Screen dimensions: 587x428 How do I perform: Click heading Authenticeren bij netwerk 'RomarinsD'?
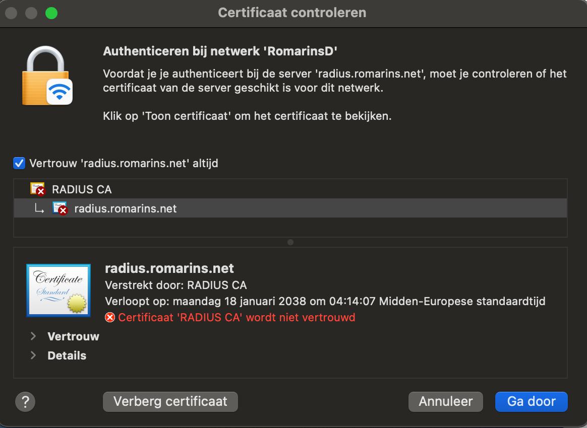pyautogui.click(x=220, y=51)
